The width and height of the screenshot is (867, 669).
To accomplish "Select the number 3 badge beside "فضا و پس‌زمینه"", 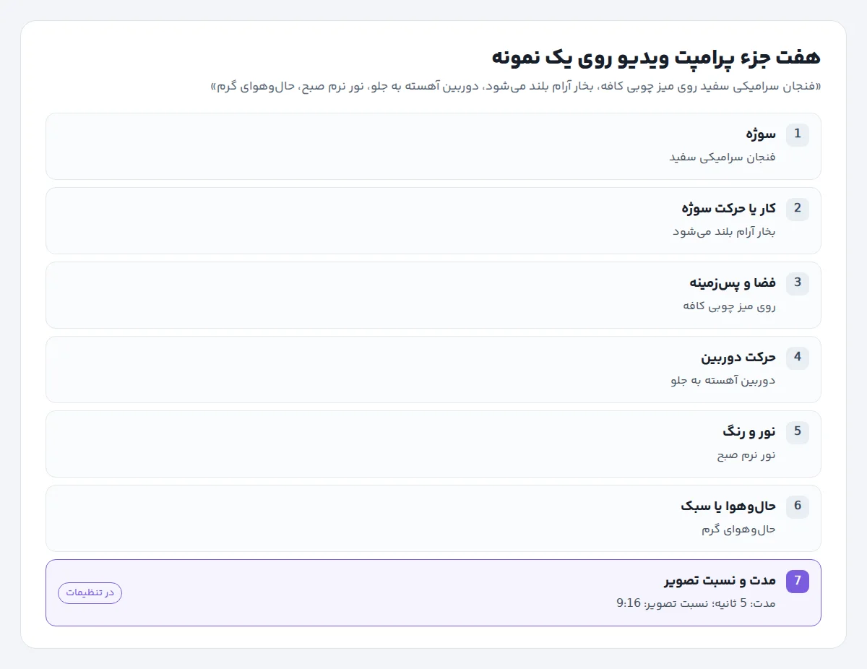I will tap(798, 283).
